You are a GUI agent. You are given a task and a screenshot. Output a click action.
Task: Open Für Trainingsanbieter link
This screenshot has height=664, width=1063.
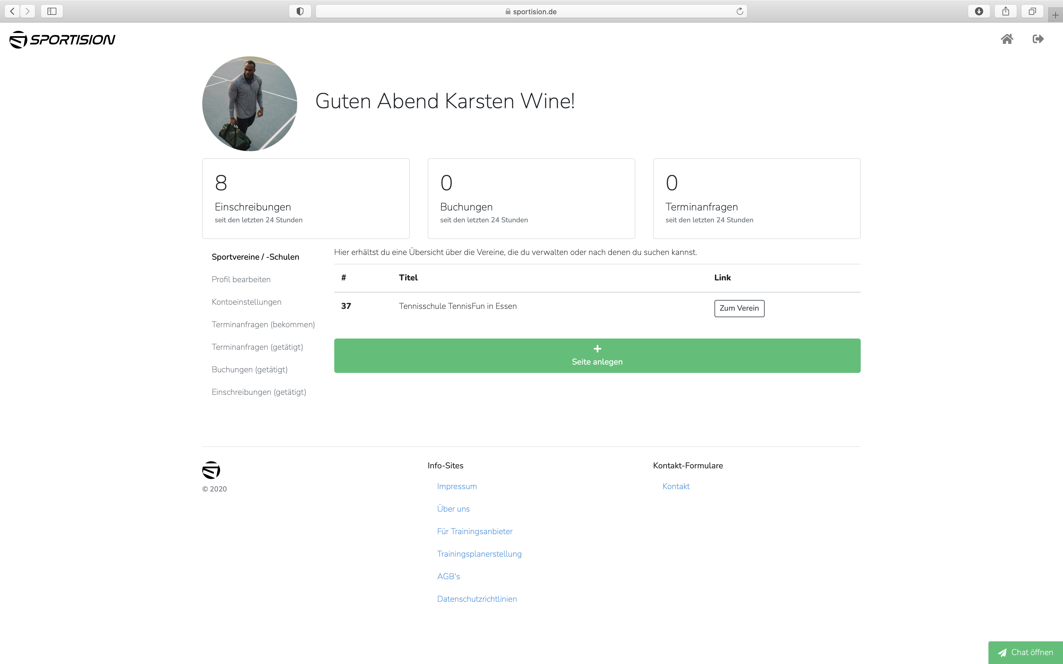[x=475, y=531]
